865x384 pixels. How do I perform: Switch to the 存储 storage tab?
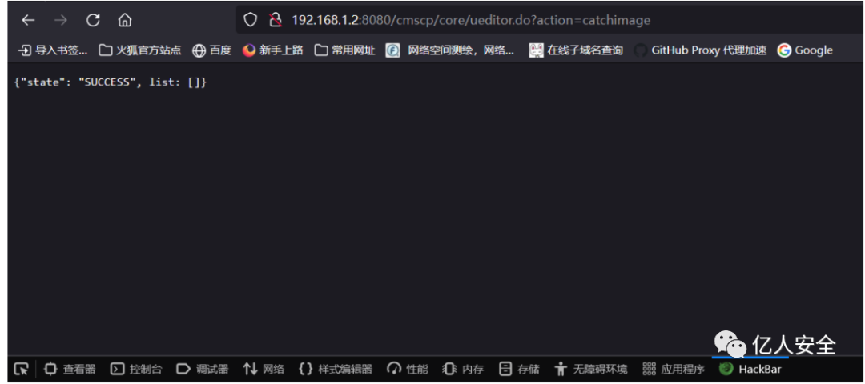tap(519, 369)
